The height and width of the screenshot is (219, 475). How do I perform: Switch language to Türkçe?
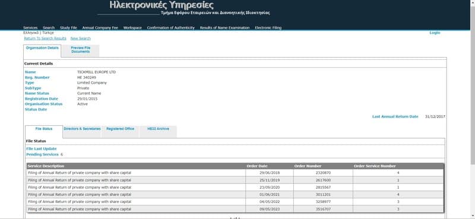coord(48,33)
